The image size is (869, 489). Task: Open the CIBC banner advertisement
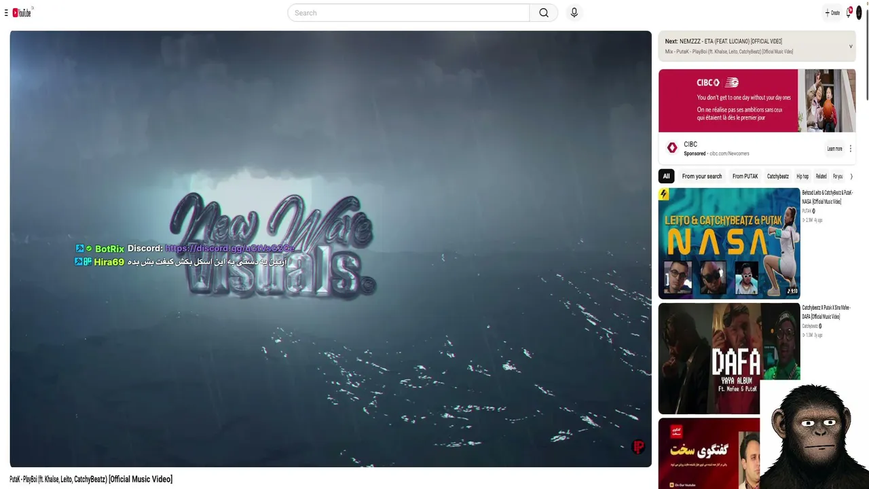(757, 101)
